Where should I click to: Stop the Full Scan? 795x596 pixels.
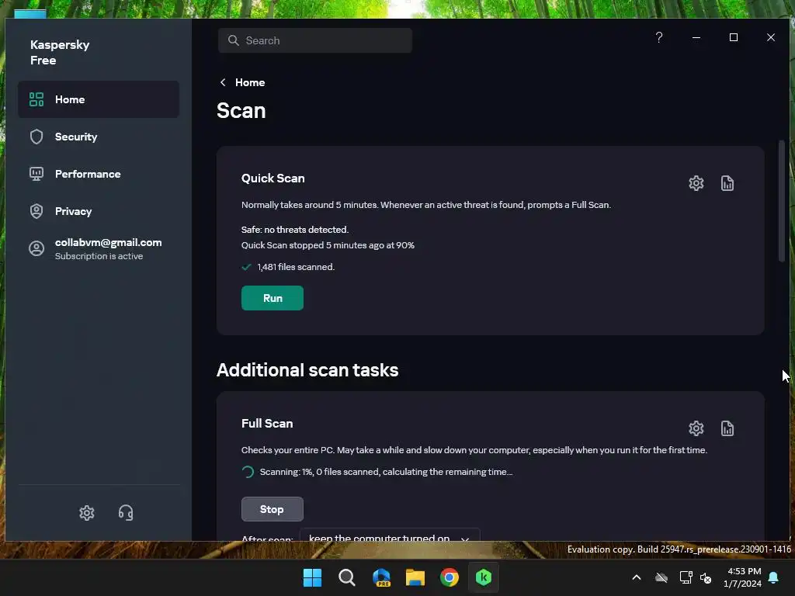(273, 509)
